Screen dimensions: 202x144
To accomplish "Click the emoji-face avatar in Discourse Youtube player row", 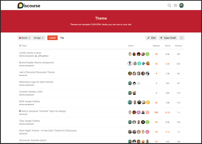I will (143, 142).
